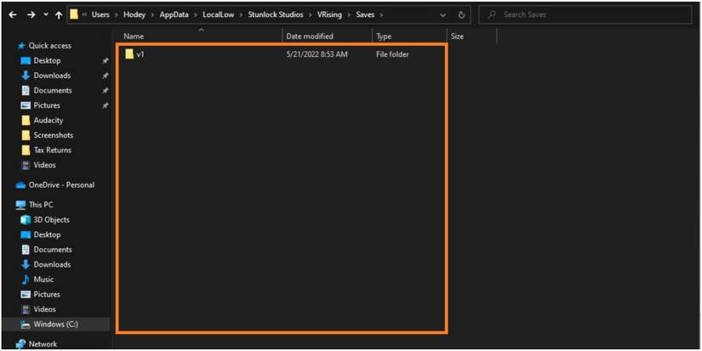Click the Windows (C:) drive icon

26,325
